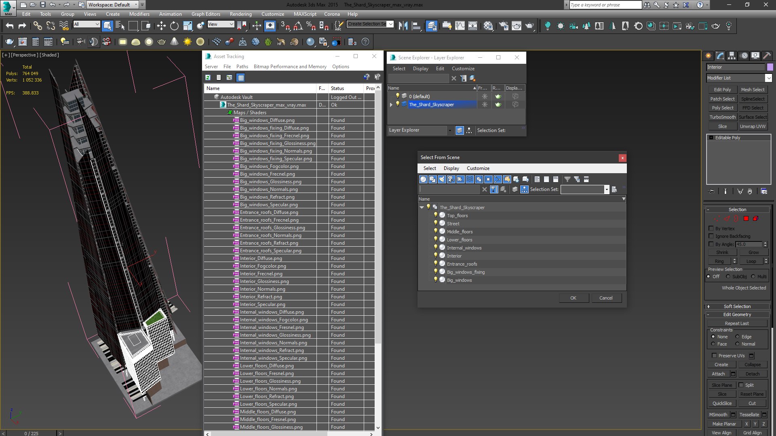Select the Move transform tool

pos(161,26)
